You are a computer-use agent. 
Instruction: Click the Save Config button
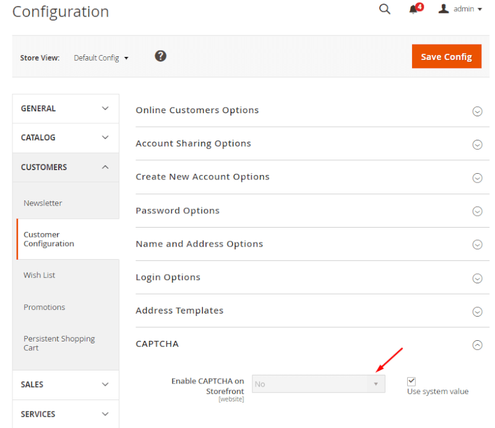click(447, 56)
